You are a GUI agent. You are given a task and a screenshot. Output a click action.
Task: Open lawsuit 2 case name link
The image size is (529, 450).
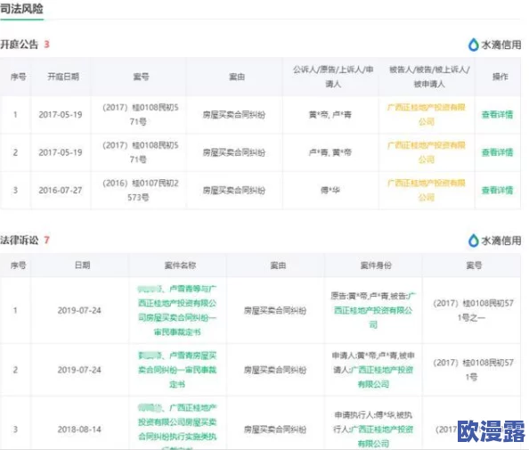point(177,370)
